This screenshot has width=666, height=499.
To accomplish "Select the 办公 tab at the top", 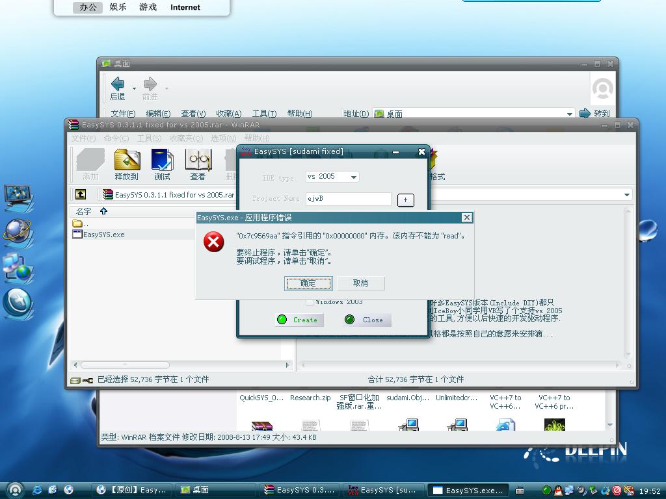I will [88, 7].
